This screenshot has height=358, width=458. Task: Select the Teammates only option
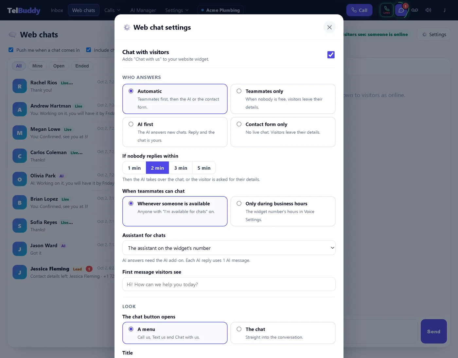(x=283, y=99)
